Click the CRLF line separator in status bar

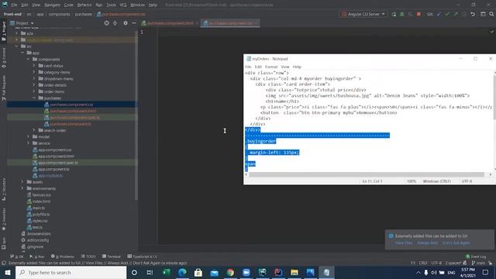pyautogui.click(x=423, y=263)
